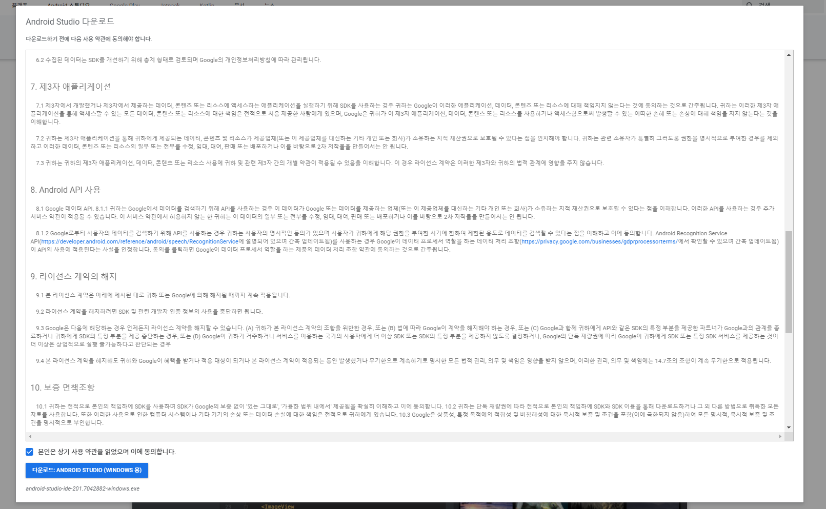Click the vertical scrollbar thumb in terms
The image size is (826, 509).
click(x=789, y=282)
